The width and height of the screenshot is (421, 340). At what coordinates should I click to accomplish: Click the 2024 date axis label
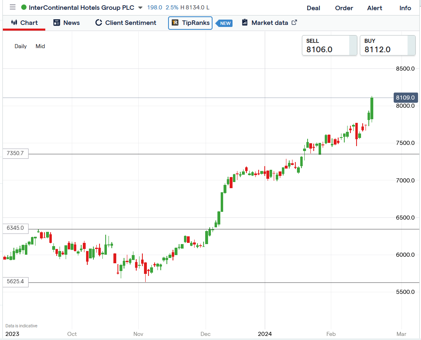265,334
